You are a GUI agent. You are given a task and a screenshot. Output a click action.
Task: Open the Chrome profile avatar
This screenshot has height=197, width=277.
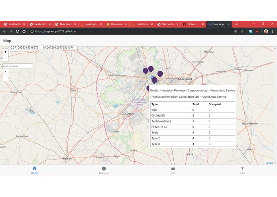point(266,31)
